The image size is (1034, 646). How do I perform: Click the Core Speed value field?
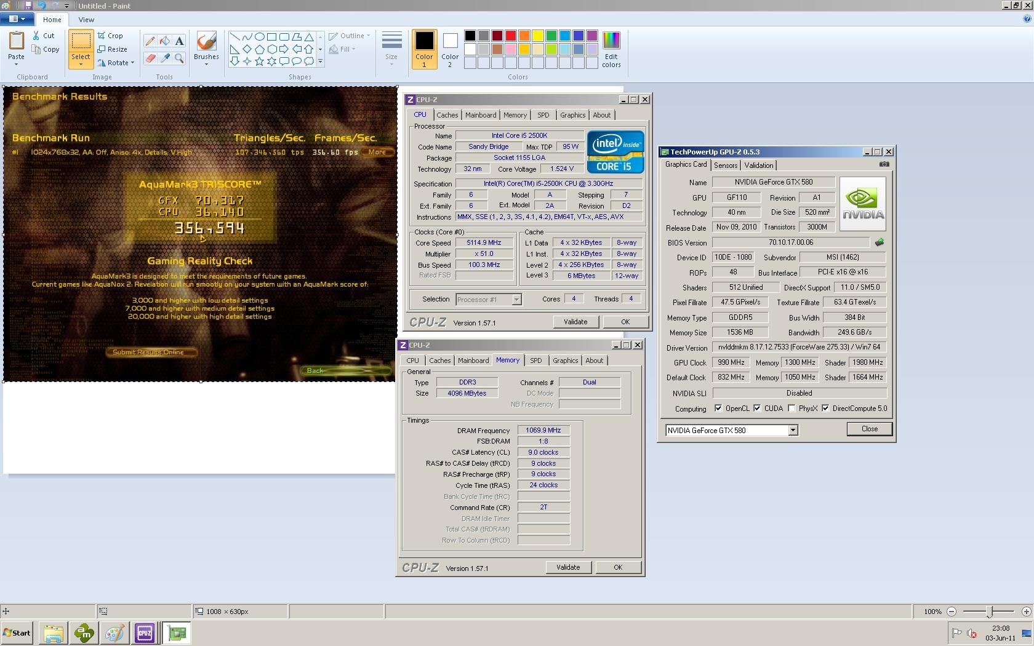point(484,243)
